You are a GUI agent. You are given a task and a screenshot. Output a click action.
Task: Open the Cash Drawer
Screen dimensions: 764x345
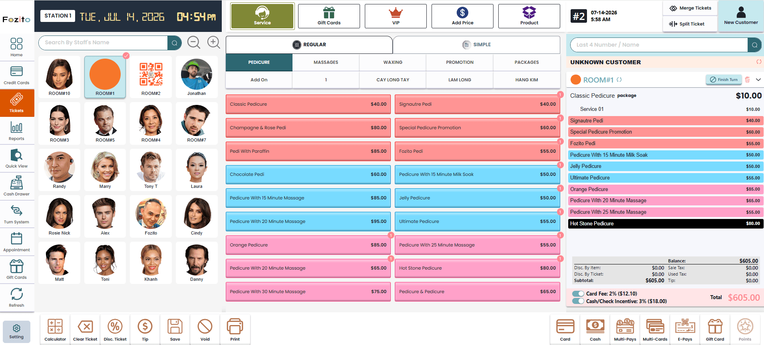click(x=16, y=186)
